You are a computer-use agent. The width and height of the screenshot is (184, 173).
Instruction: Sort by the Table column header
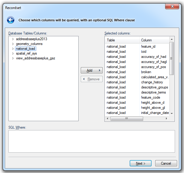click(x=122, y=40)
